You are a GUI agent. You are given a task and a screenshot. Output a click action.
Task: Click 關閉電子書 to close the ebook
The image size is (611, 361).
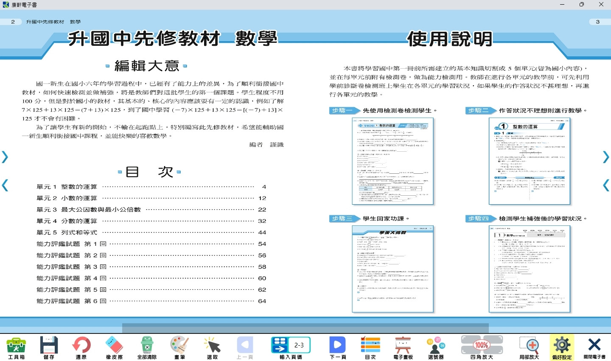(594, 348)
